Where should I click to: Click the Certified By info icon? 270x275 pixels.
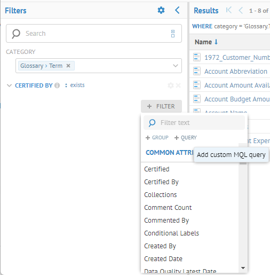tap(57, 85)
